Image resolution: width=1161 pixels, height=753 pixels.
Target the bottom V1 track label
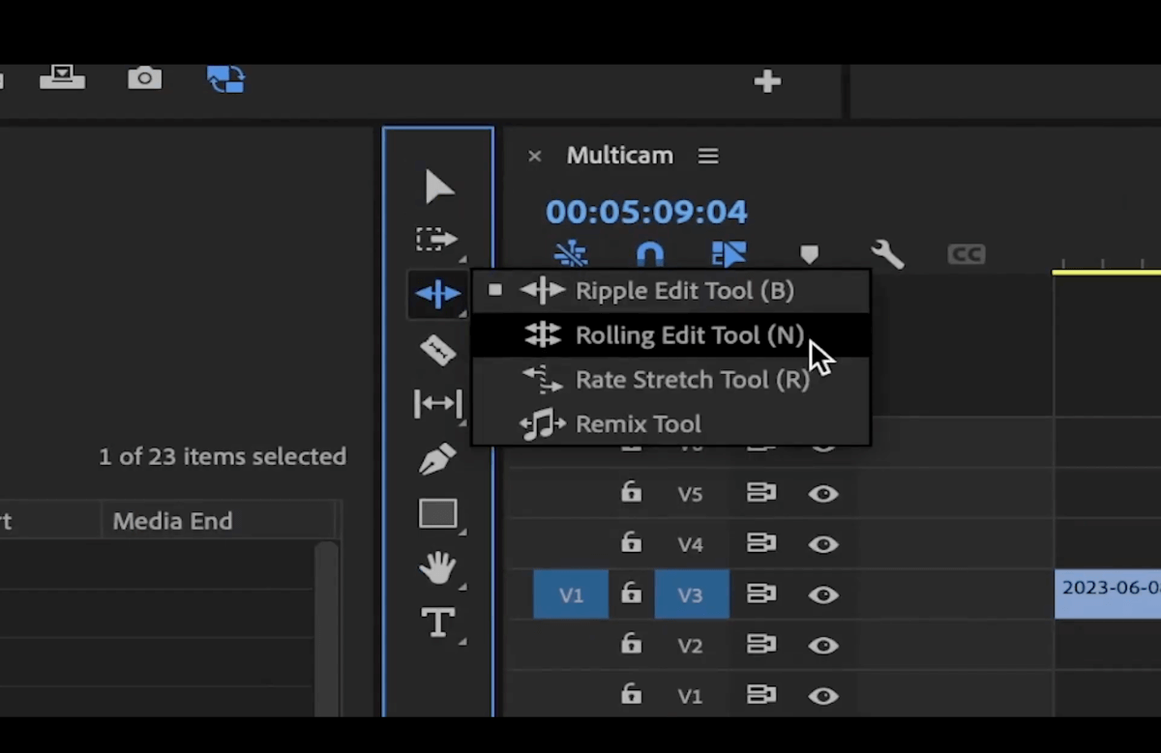690,695
